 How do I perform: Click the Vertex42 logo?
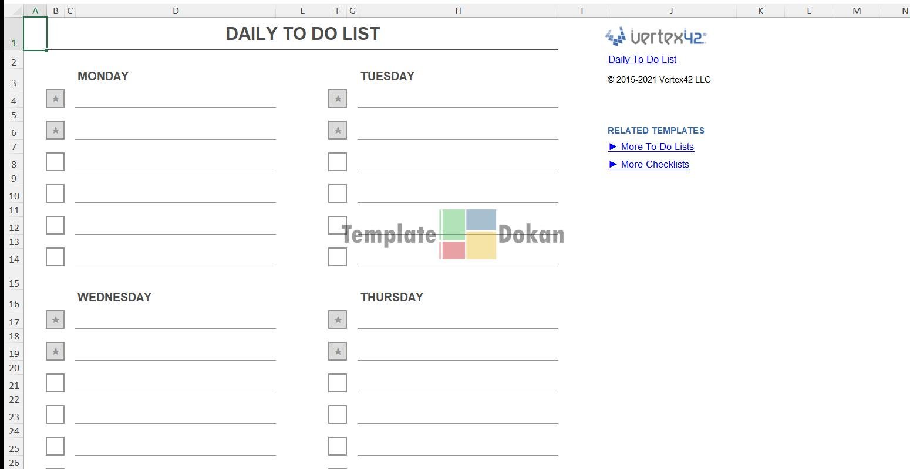656,36
